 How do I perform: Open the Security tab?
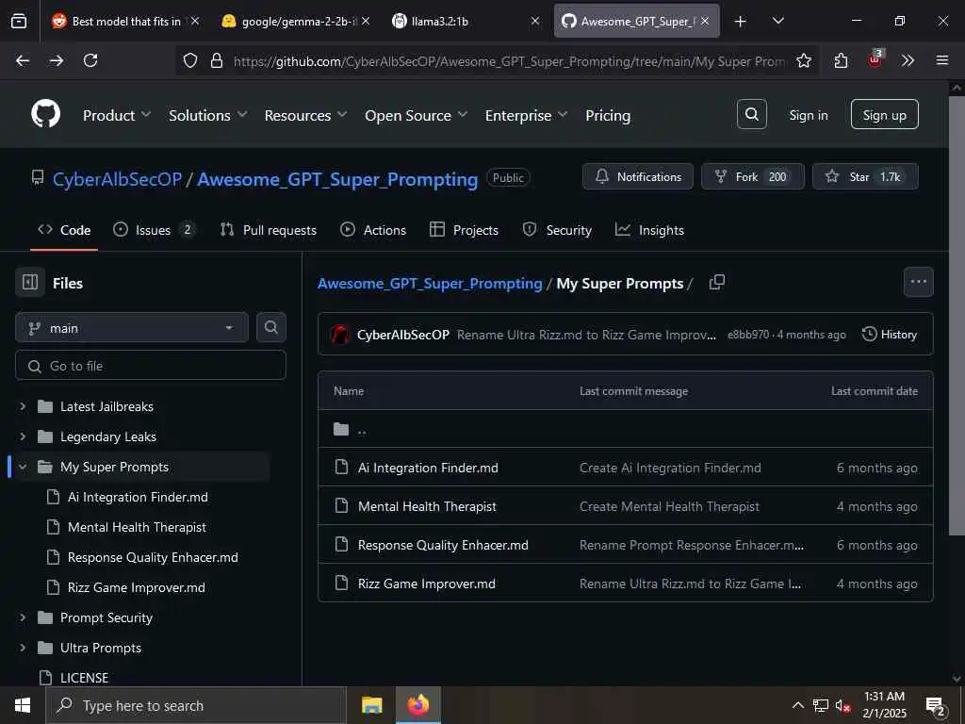(557, 230)
